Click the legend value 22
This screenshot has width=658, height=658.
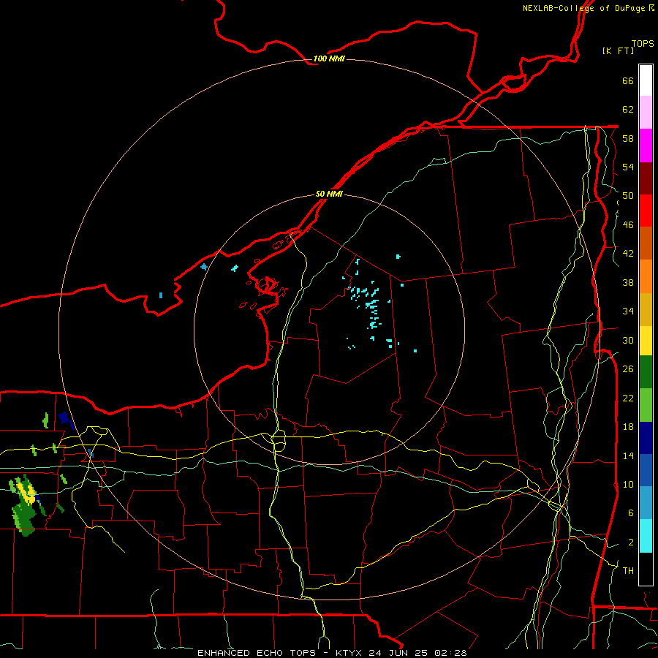tap(628, 398)
